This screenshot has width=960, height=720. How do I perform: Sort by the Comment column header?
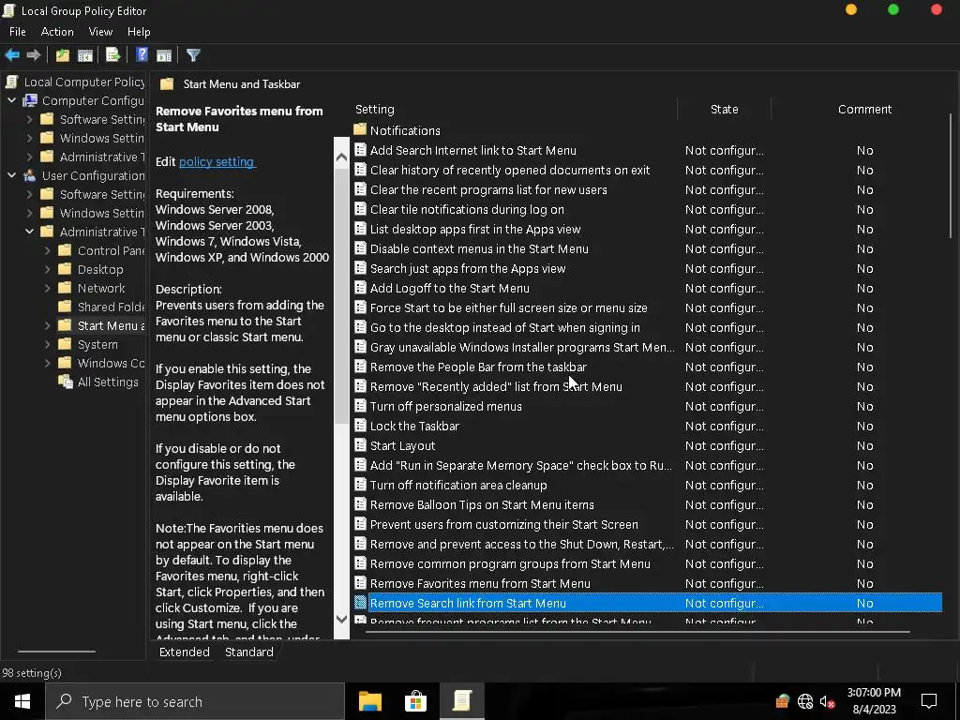point(864,109)
